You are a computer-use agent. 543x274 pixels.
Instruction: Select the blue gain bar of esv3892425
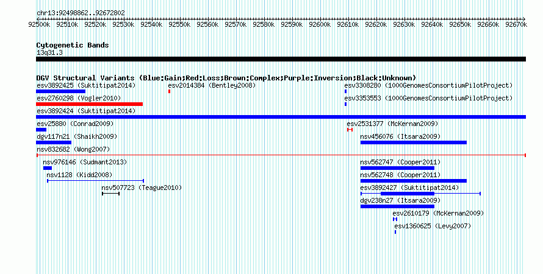60,91
